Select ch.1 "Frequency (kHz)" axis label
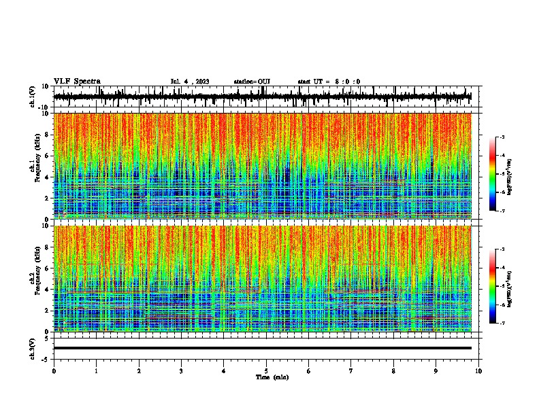The width and height of the screenshot is (539, 416). (x=38, y=158)
